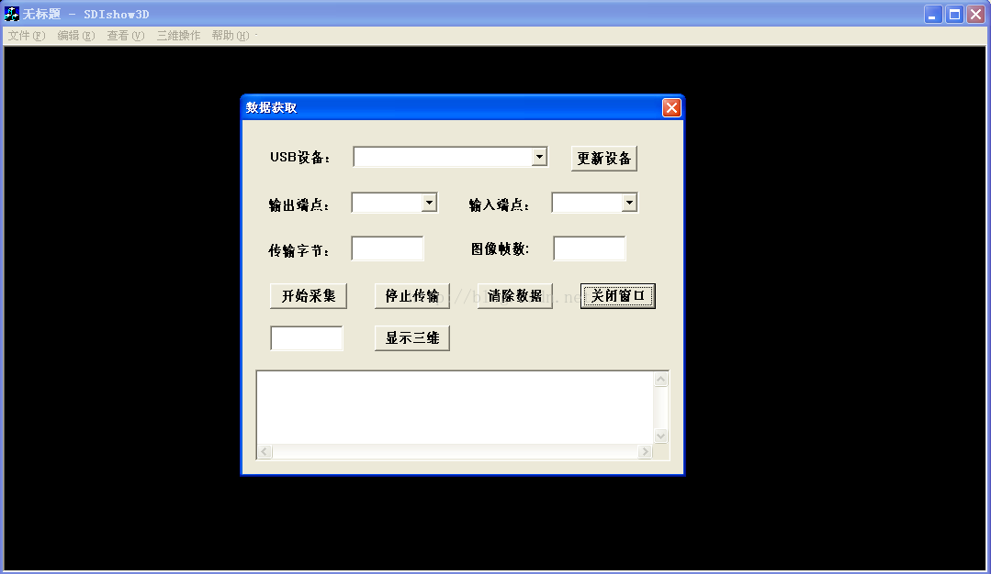Viewport: 991px width, 574px height.
Task: Expand the 输入端点 dropdown
Action: (629, 203)
